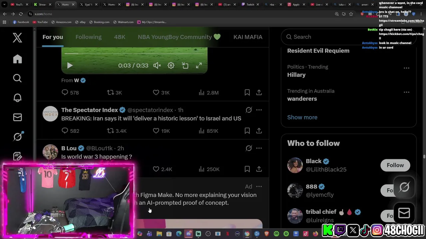Follow the Black @LilithBlack25 account
Image resolution: width=426 pixels, height=239 pixels.
tap(395, 165)
